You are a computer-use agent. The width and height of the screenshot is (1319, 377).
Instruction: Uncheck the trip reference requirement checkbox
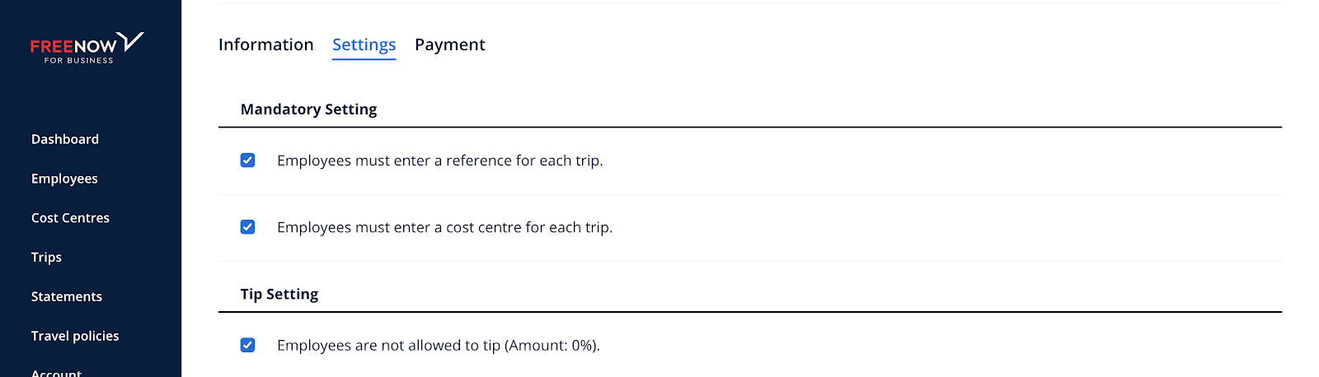(247, 161)
